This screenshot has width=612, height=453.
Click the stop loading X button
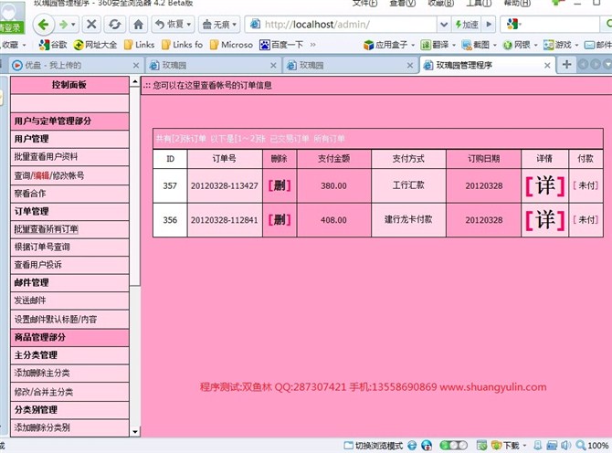click(91, 25)
